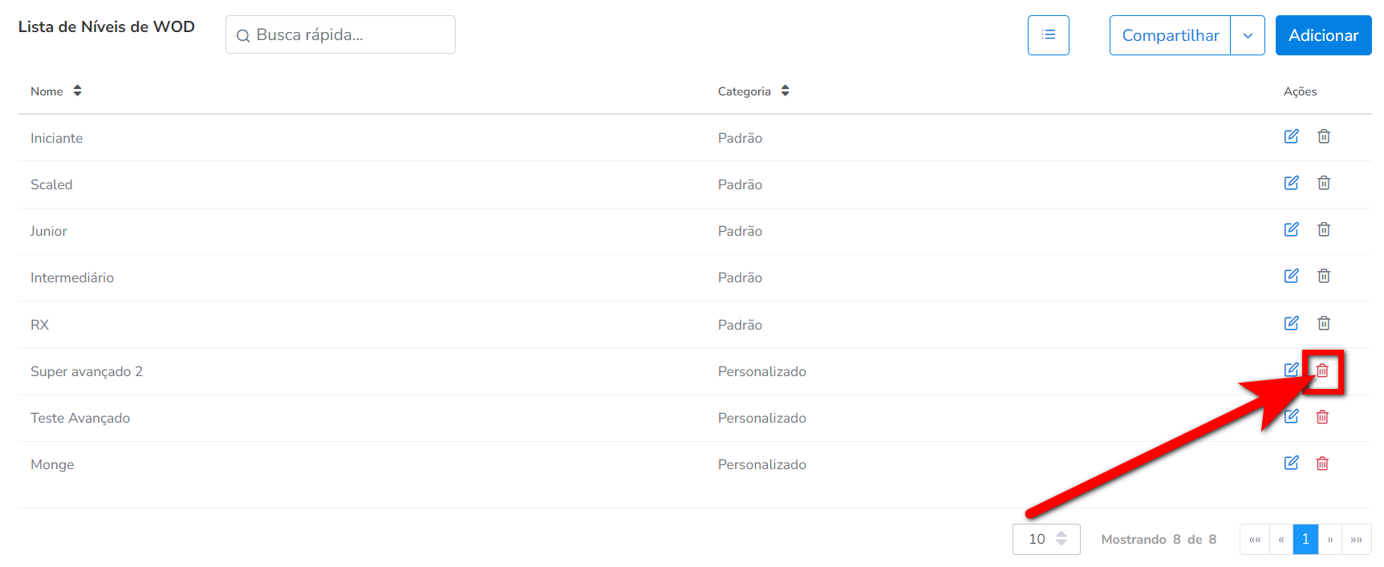The height and width of the screenshot is (567, 1384).
Task: Go to the next page
Action: pos(1330,539)
